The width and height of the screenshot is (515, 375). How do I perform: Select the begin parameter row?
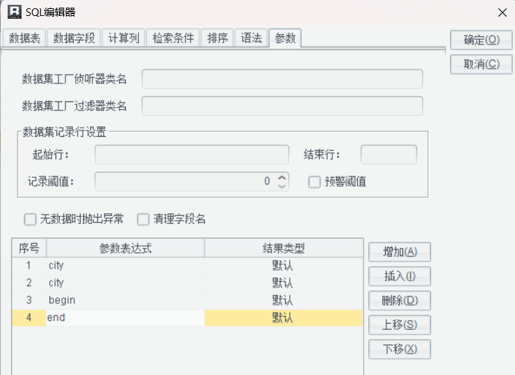pyautogui.click(x=125, y=301)
